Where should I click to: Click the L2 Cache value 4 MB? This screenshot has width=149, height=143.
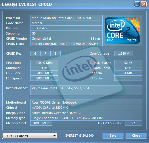coord(128,73)
